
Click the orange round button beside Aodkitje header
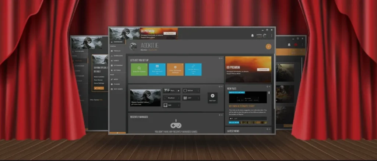[268, 47]
